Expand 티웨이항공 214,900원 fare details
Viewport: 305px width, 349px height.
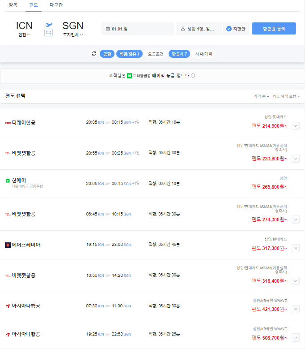(x=296, y=126)
